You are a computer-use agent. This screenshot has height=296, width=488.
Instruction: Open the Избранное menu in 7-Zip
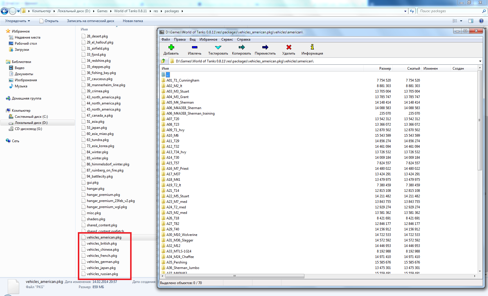(208, 39)
